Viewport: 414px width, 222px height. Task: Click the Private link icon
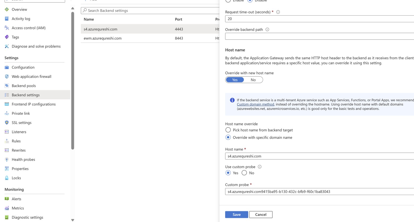pos(7,113)
